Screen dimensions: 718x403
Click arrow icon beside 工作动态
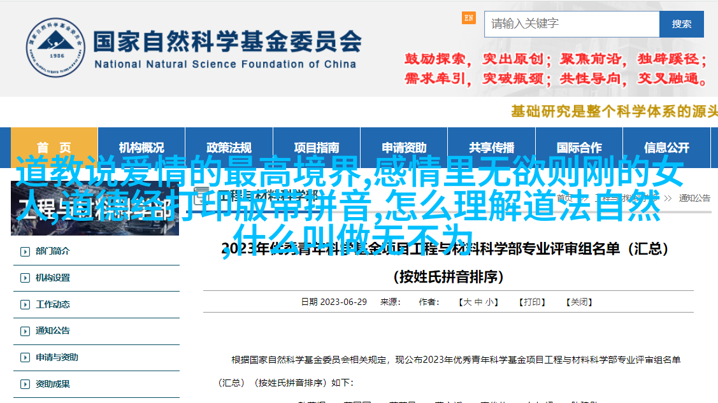(x=25, y=305)
